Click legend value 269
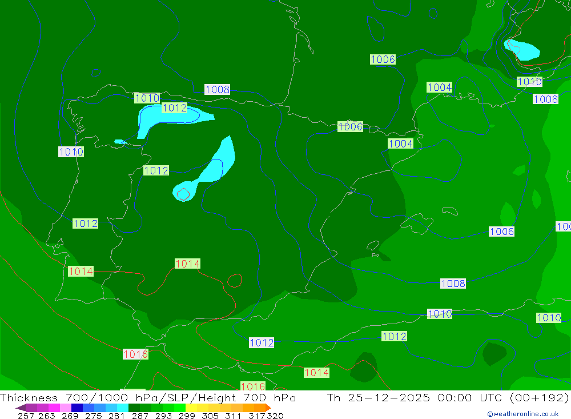Screen dimensions: 571x419 click(70, 416)
